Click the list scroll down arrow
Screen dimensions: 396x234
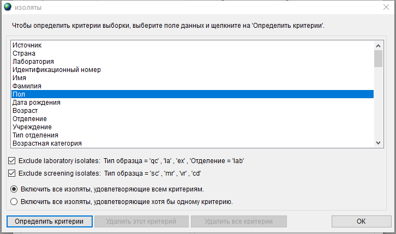point(378,143)
